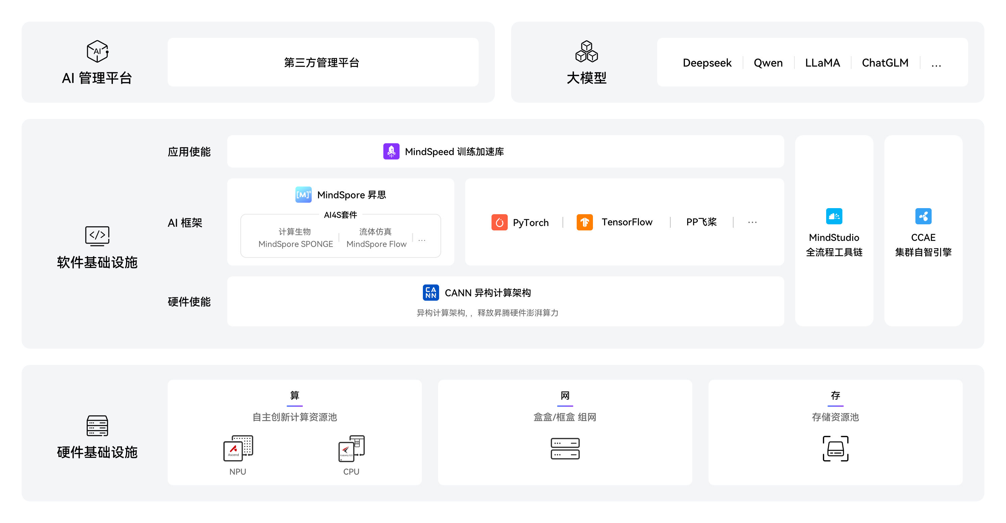Select the 第三方管理平台 box
The width and height of the screenshot is (1006, 523).
(322, 63)
